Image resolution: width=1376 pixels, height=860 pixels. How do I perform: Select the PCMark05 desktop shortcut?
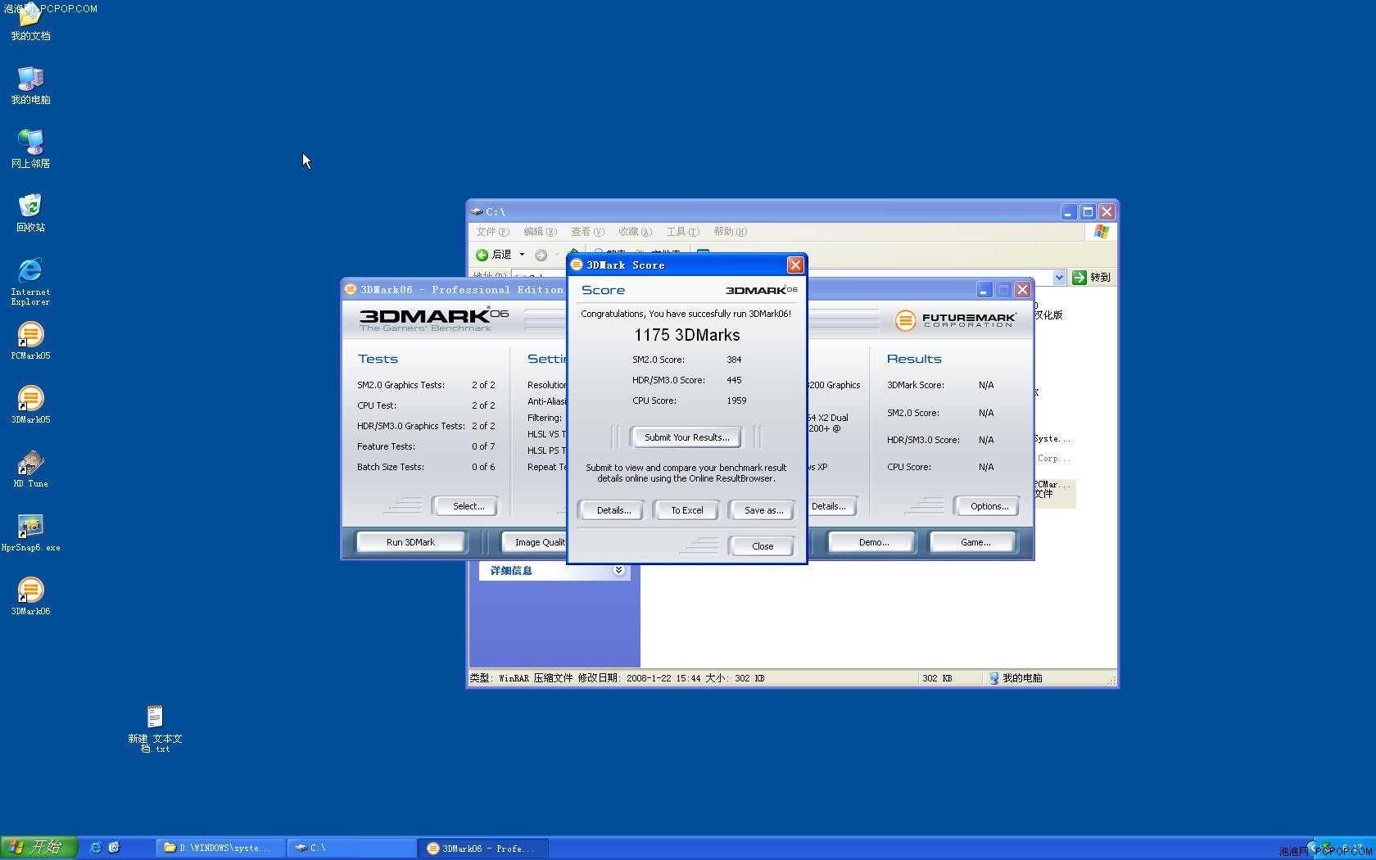click(x=30, y=334)
